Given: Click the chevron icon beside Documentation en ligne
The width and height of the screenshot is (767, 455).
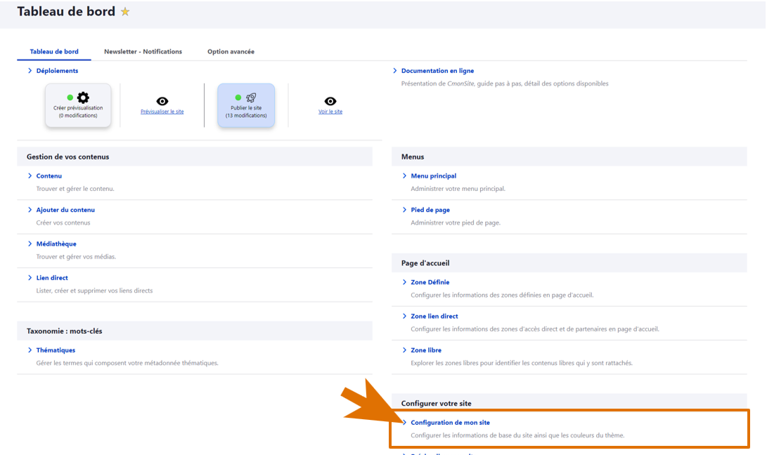Looking at the screenshot, I should click(x=395, y=71).
